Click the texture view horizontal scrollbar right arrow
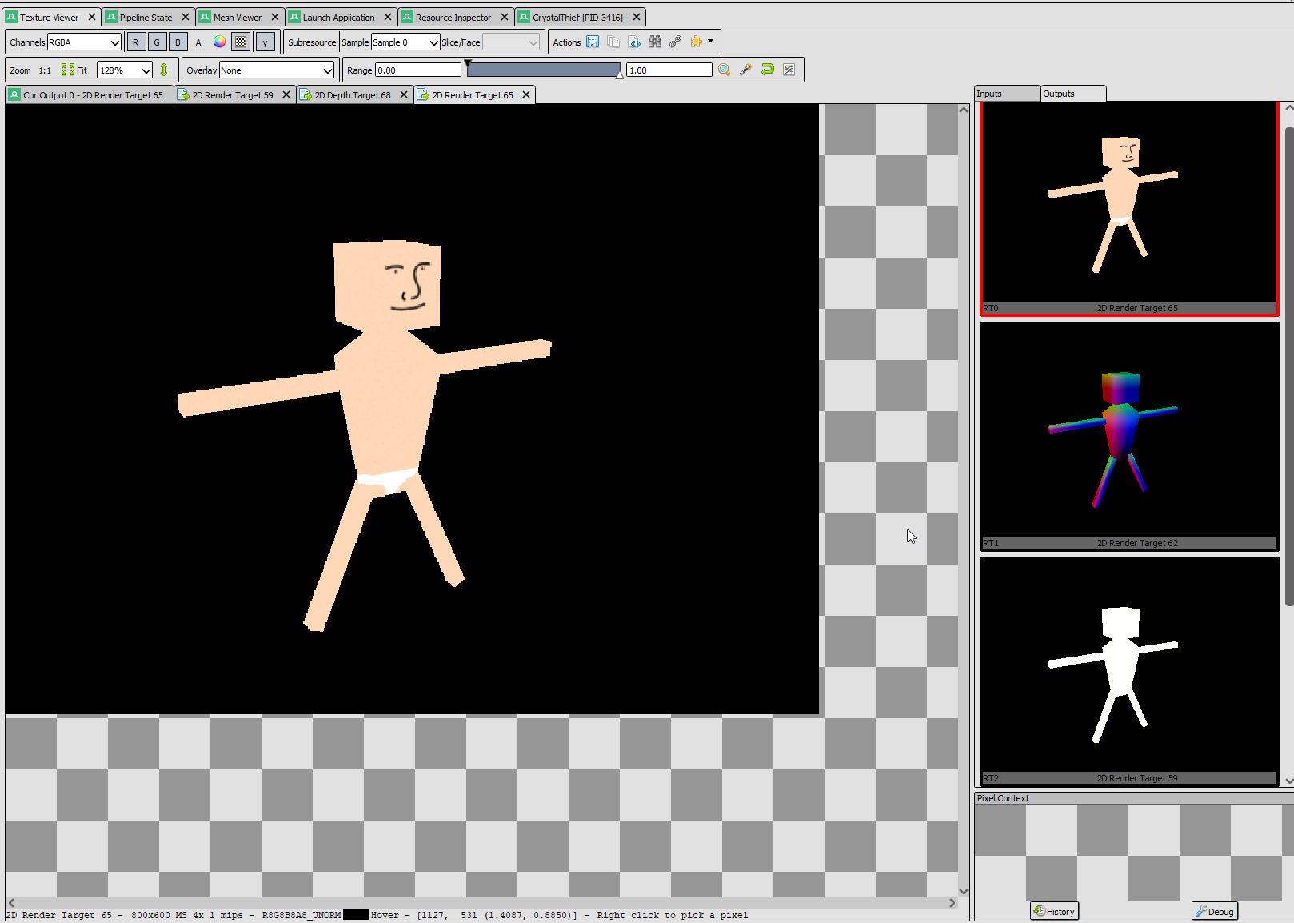This screenshot has width=1294, height=923. pyautogui.click(x=952, y=903)
